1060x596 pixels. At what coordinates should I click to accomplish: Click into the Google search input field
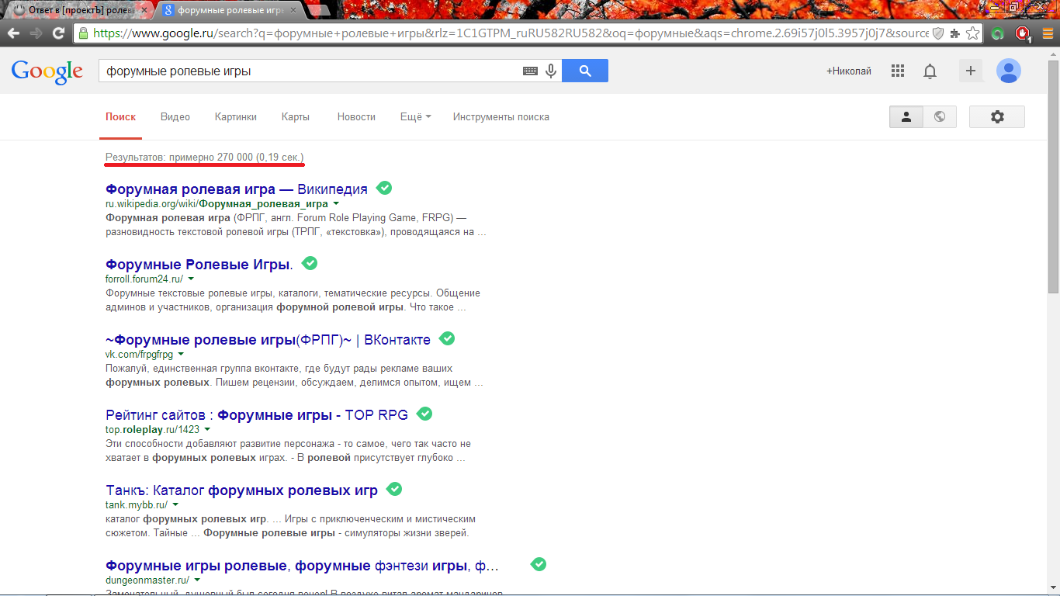click(310, 71)
